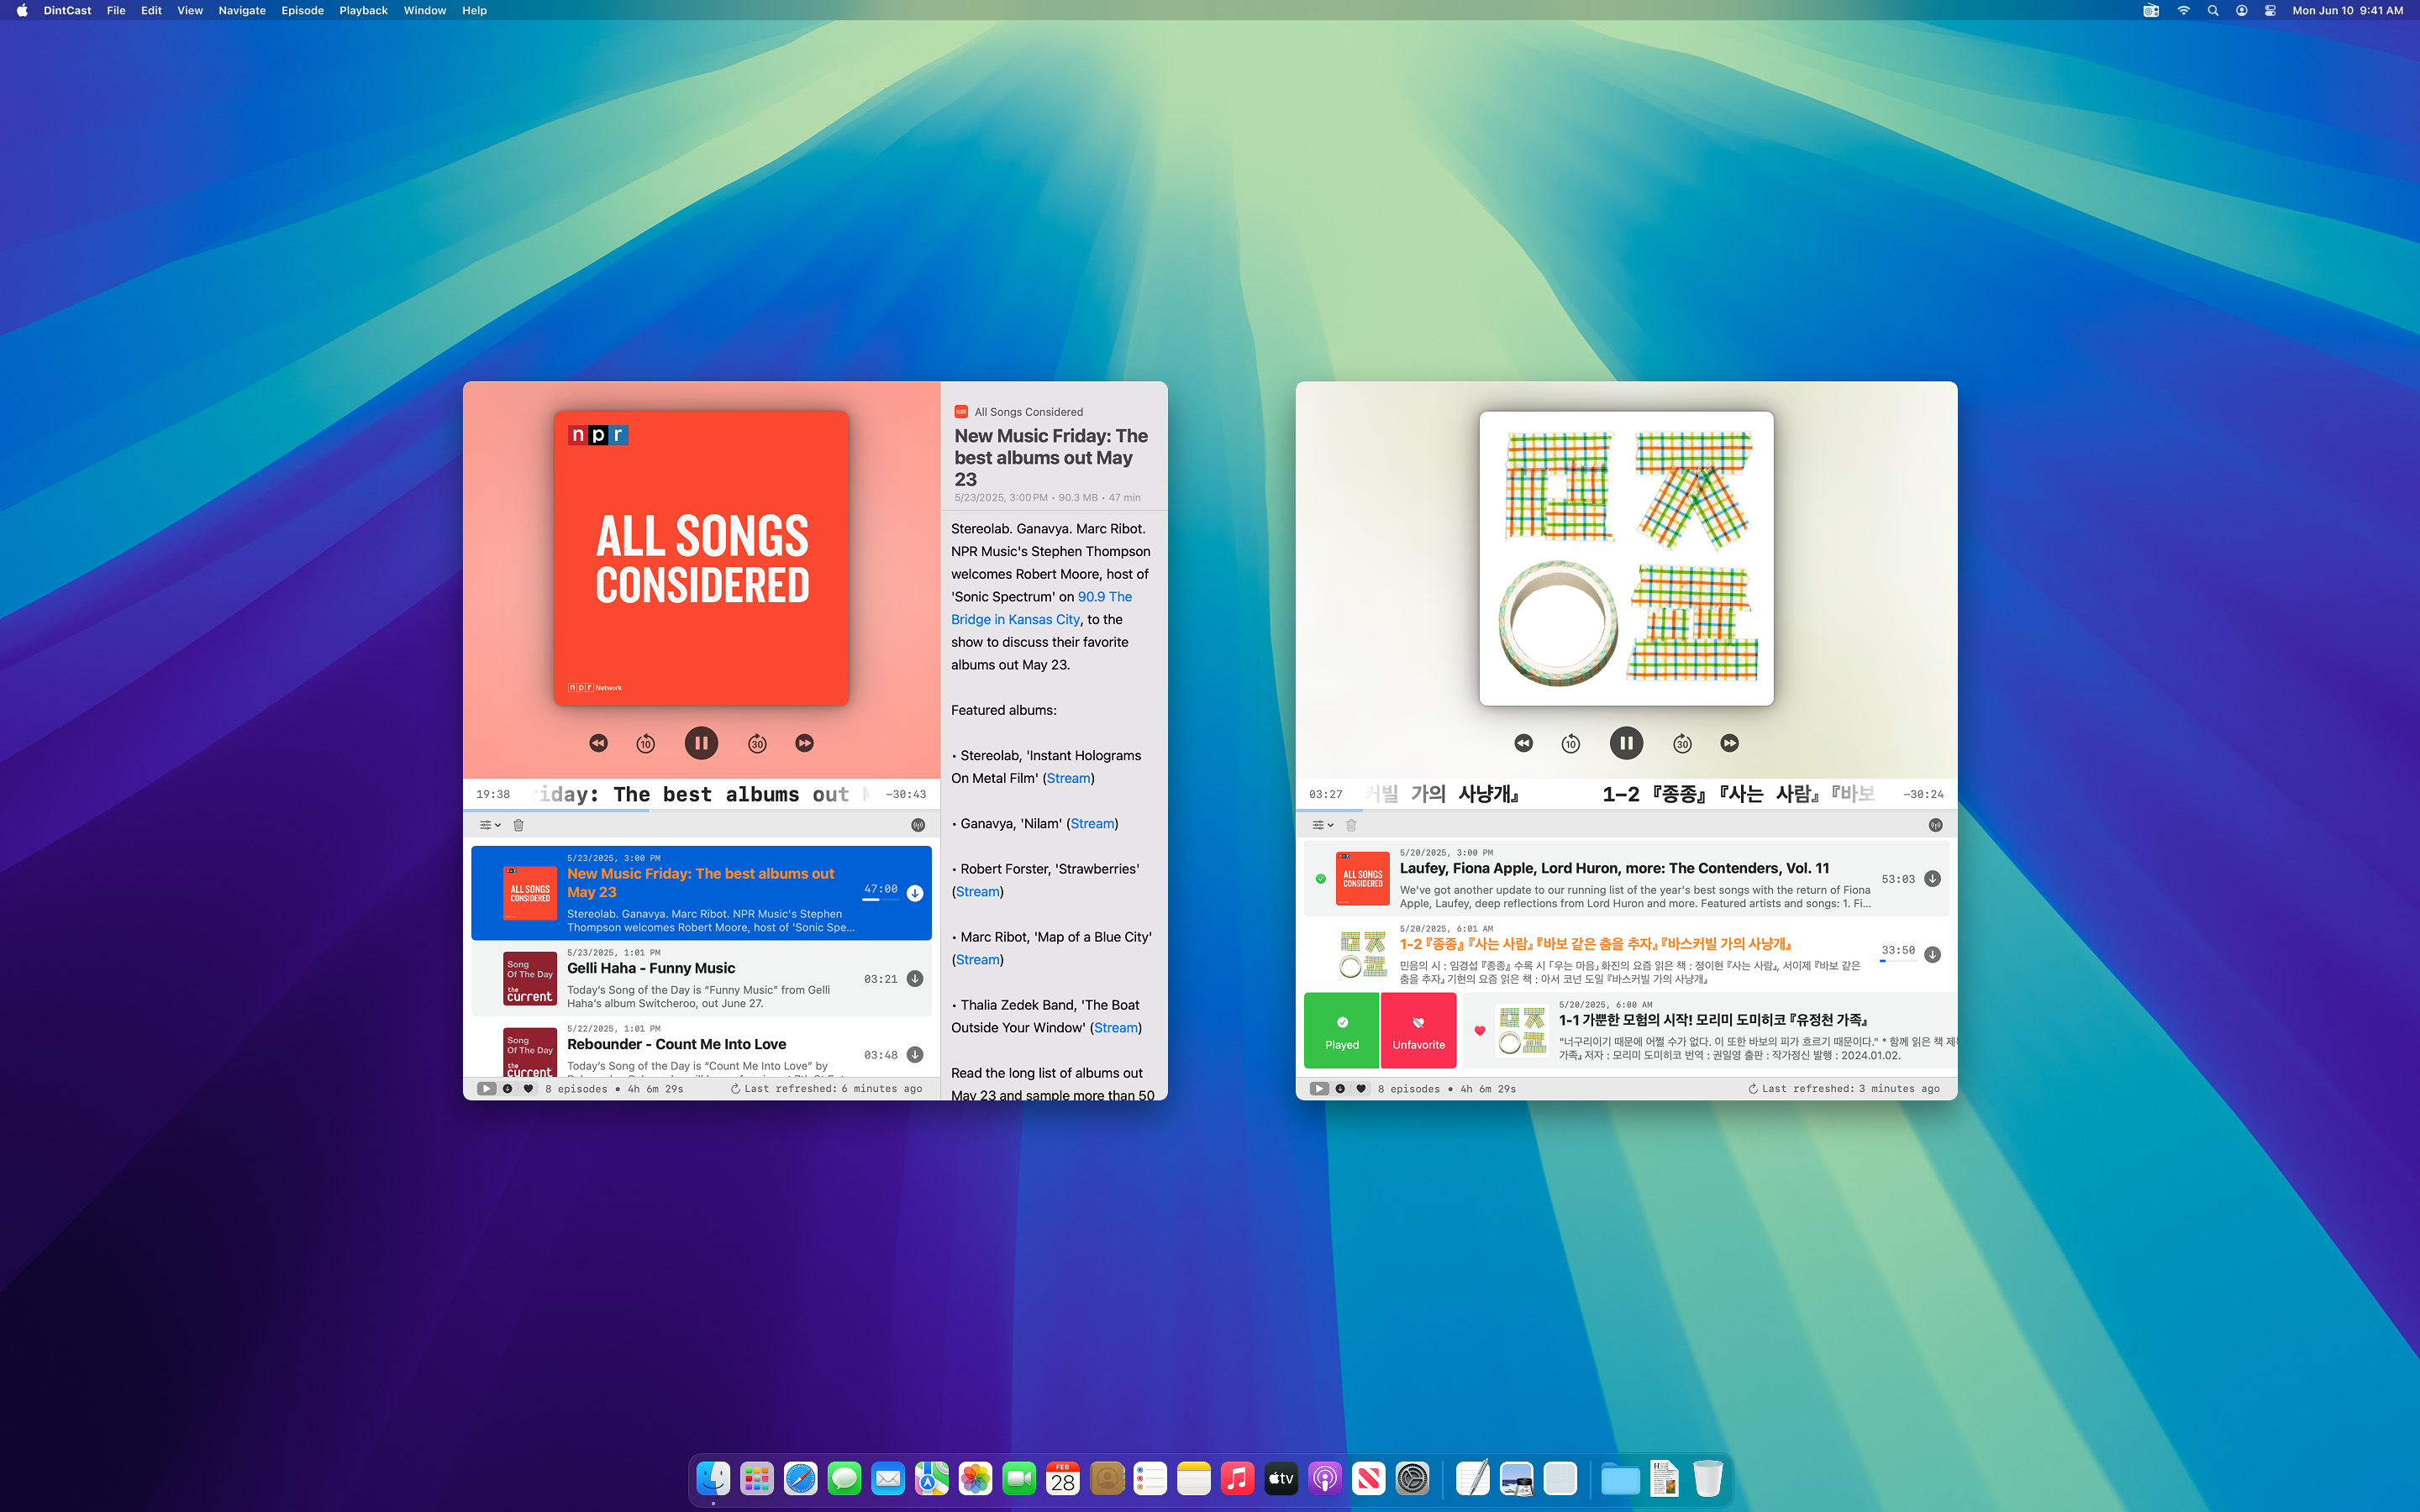Toggle the favorites heart filter in right status bar
This screenshot has width=2420, height=1512.
1361,1089
